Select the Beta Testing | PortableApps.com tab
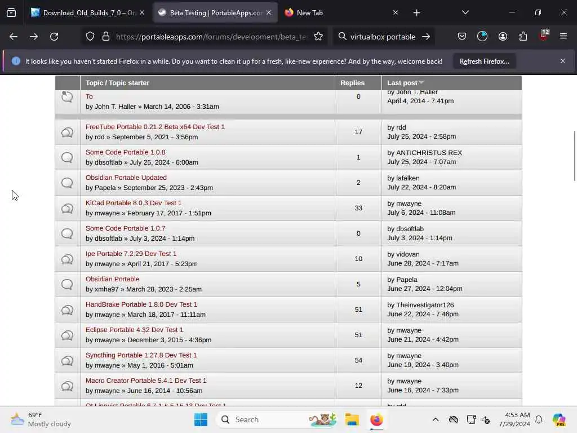577x433 pixels. (x=215, y=13)
